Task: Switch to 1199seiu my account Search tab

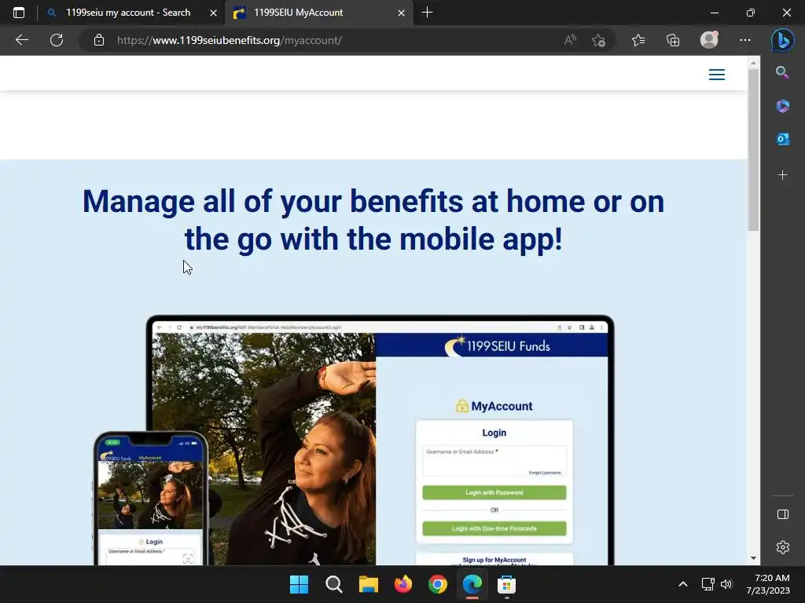Action: 128,13
